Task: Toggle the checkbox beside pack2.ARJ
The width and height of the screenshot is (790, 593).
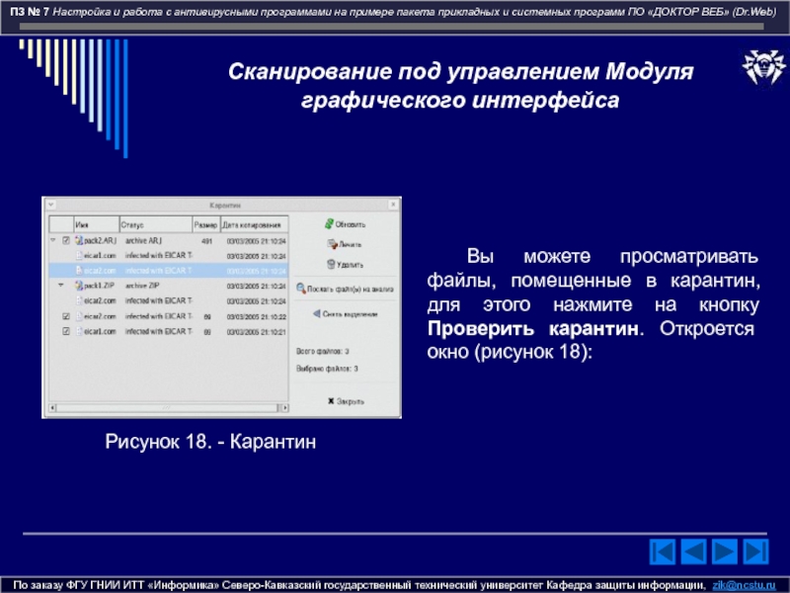Action: click(66, 240)
